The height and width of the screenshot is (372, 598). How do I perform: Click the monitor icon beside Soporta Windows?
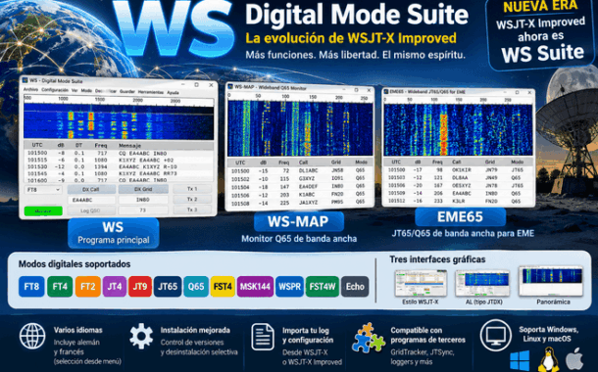point(495,336)
